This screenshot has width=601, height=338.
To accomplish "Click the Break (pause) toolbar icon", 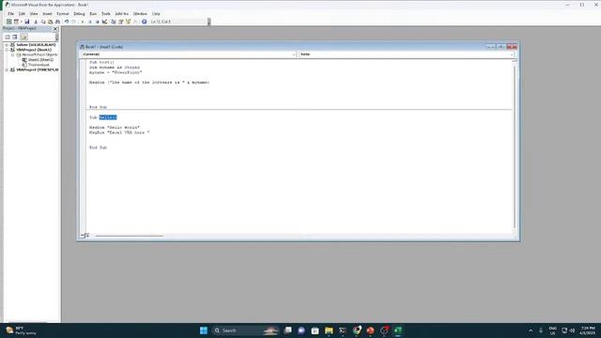I will pos(90,22).
